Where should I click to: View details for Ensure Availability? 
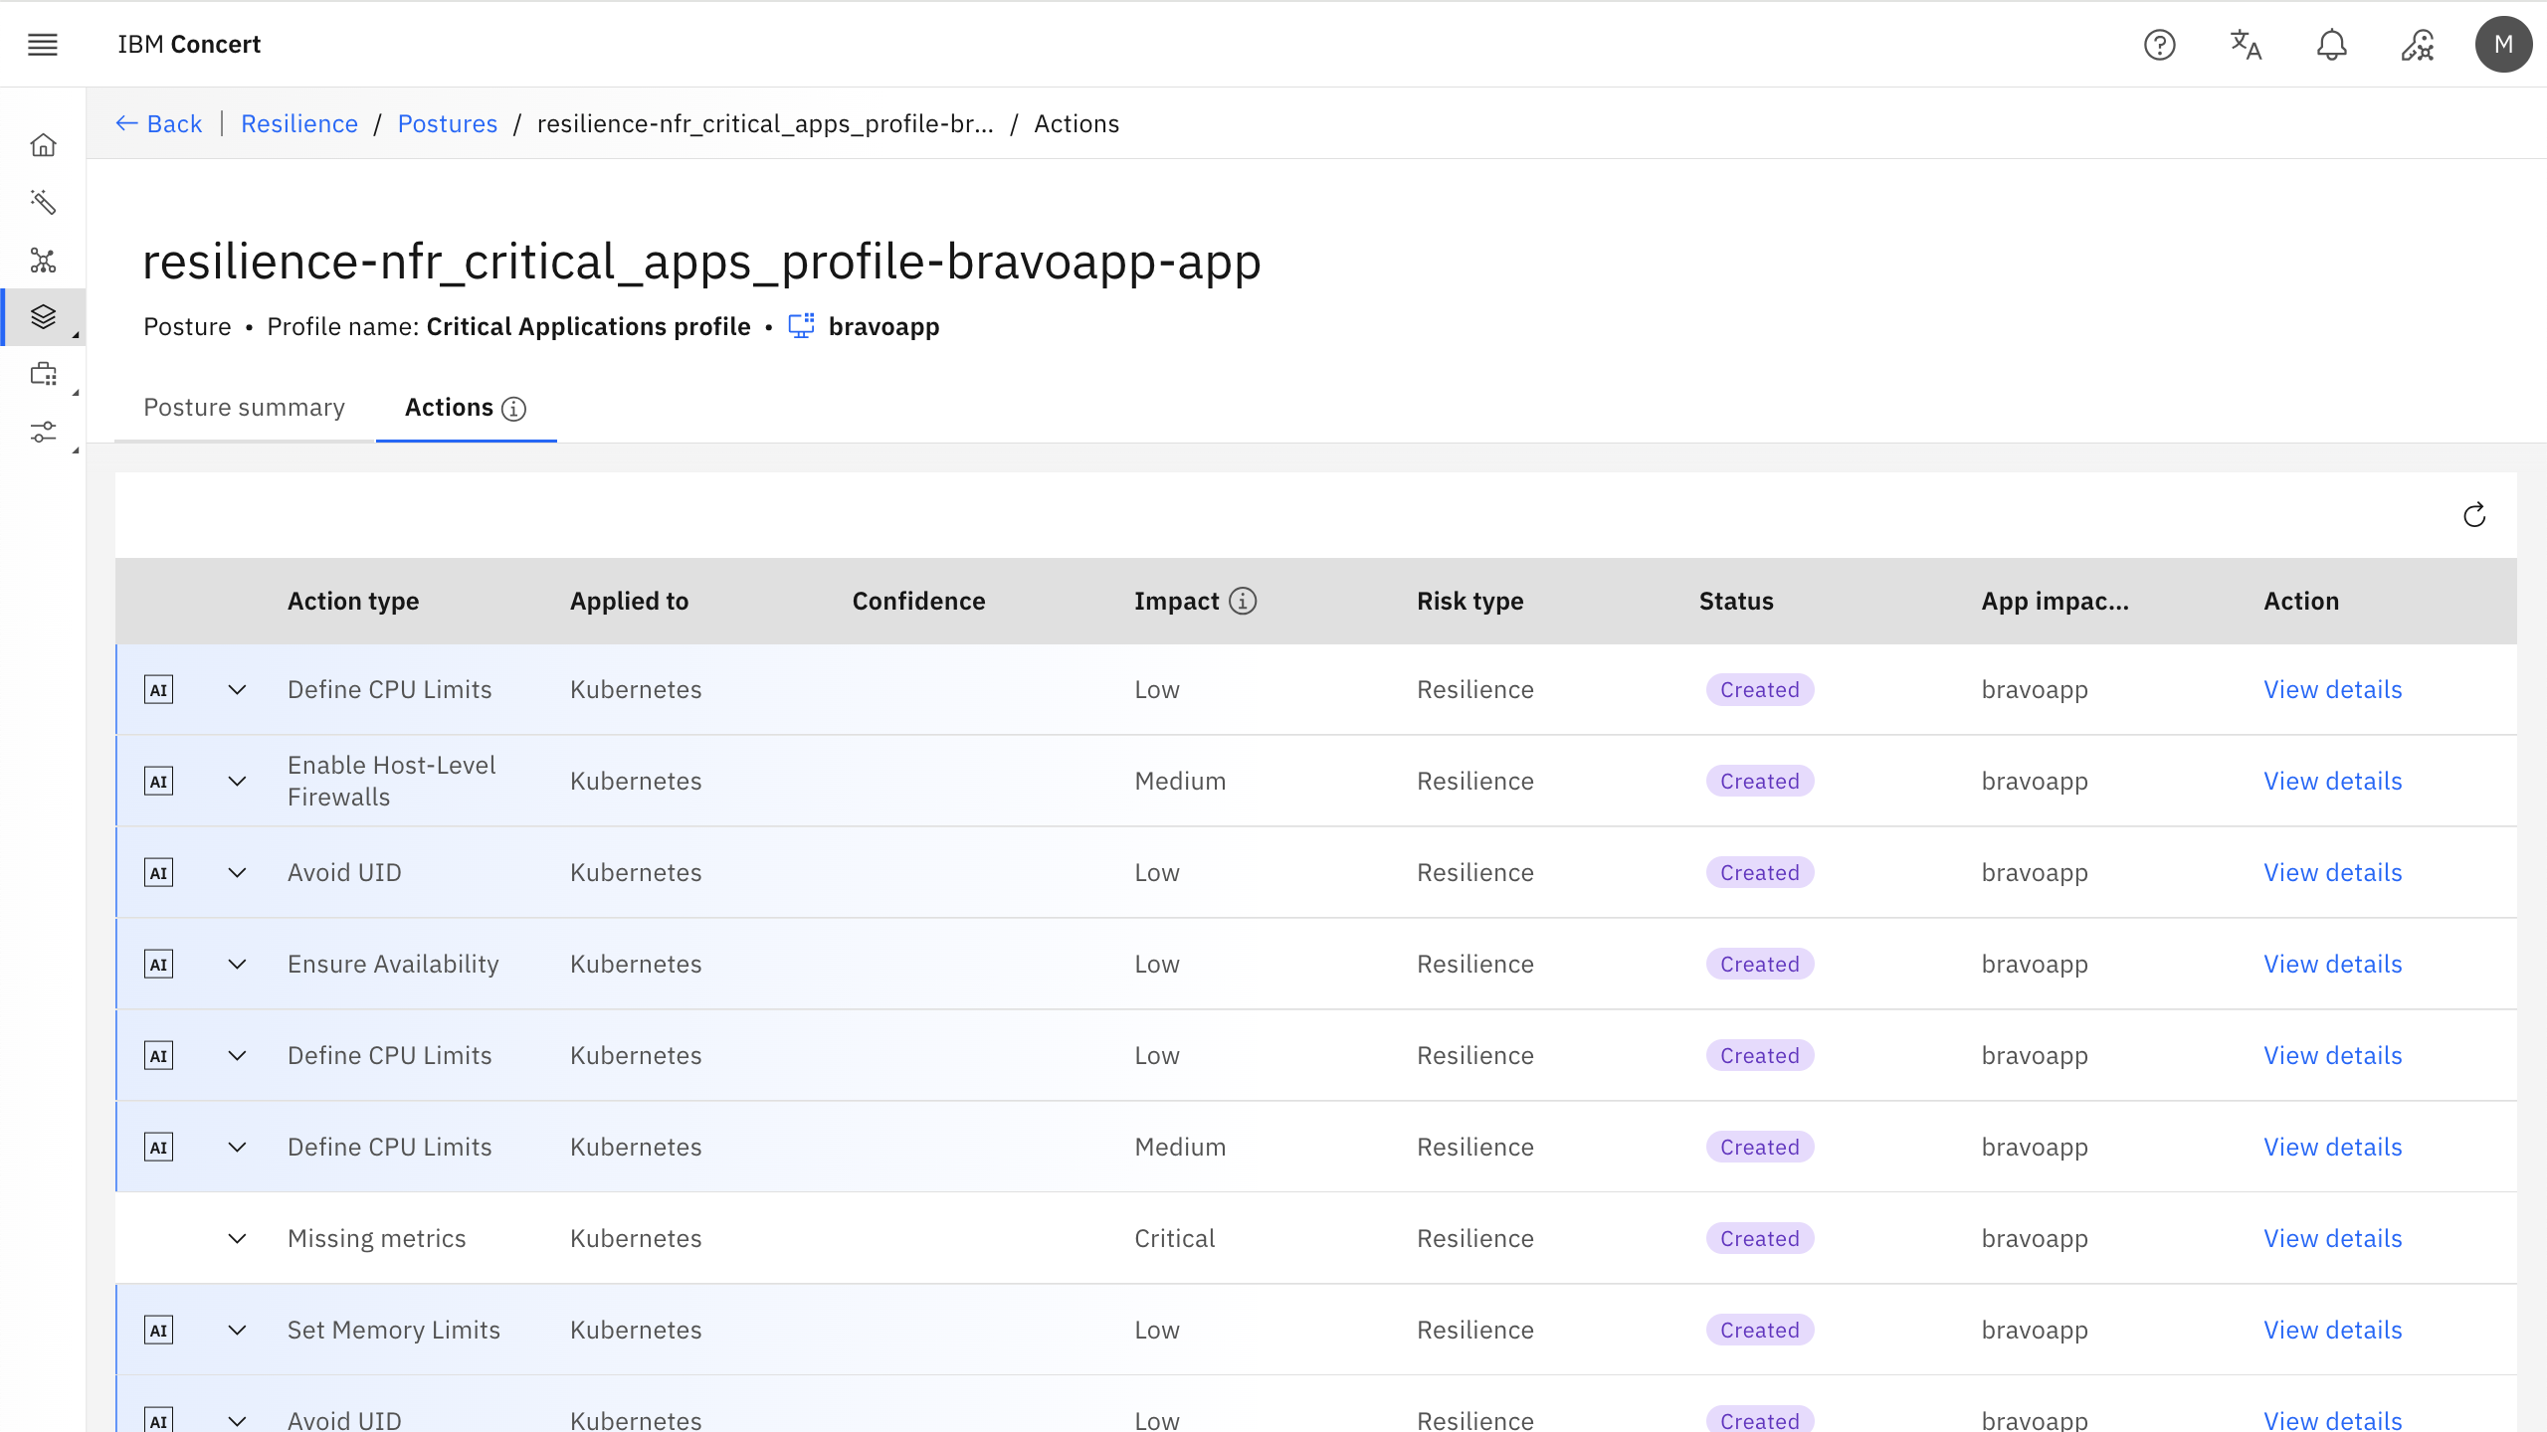click(2332, 965)
